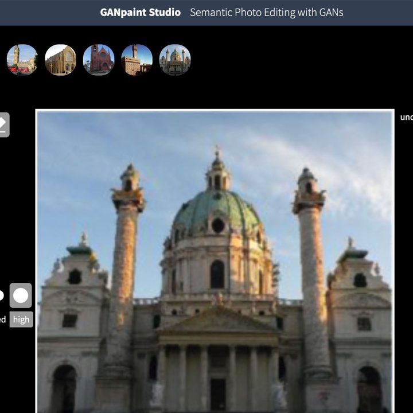Select the brown tower building thumbnail
This screenshot has height=413, width=413.
point(137,60)
